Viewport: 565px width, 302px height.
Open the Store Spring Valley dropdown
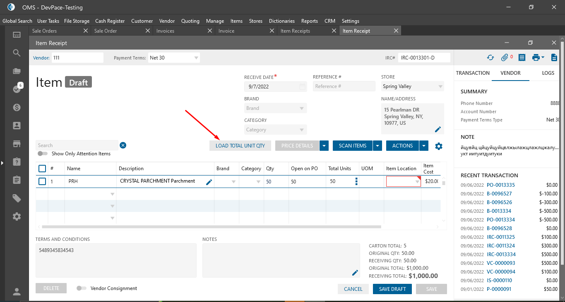[440, 86]
